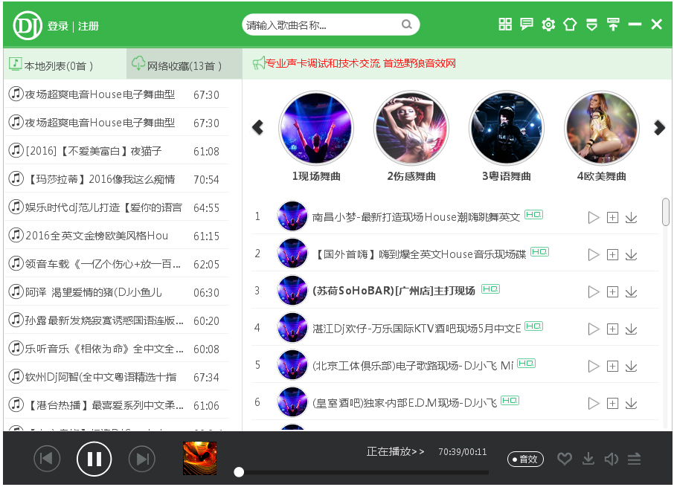Open the grid apps icon in the header

(505, 25)
